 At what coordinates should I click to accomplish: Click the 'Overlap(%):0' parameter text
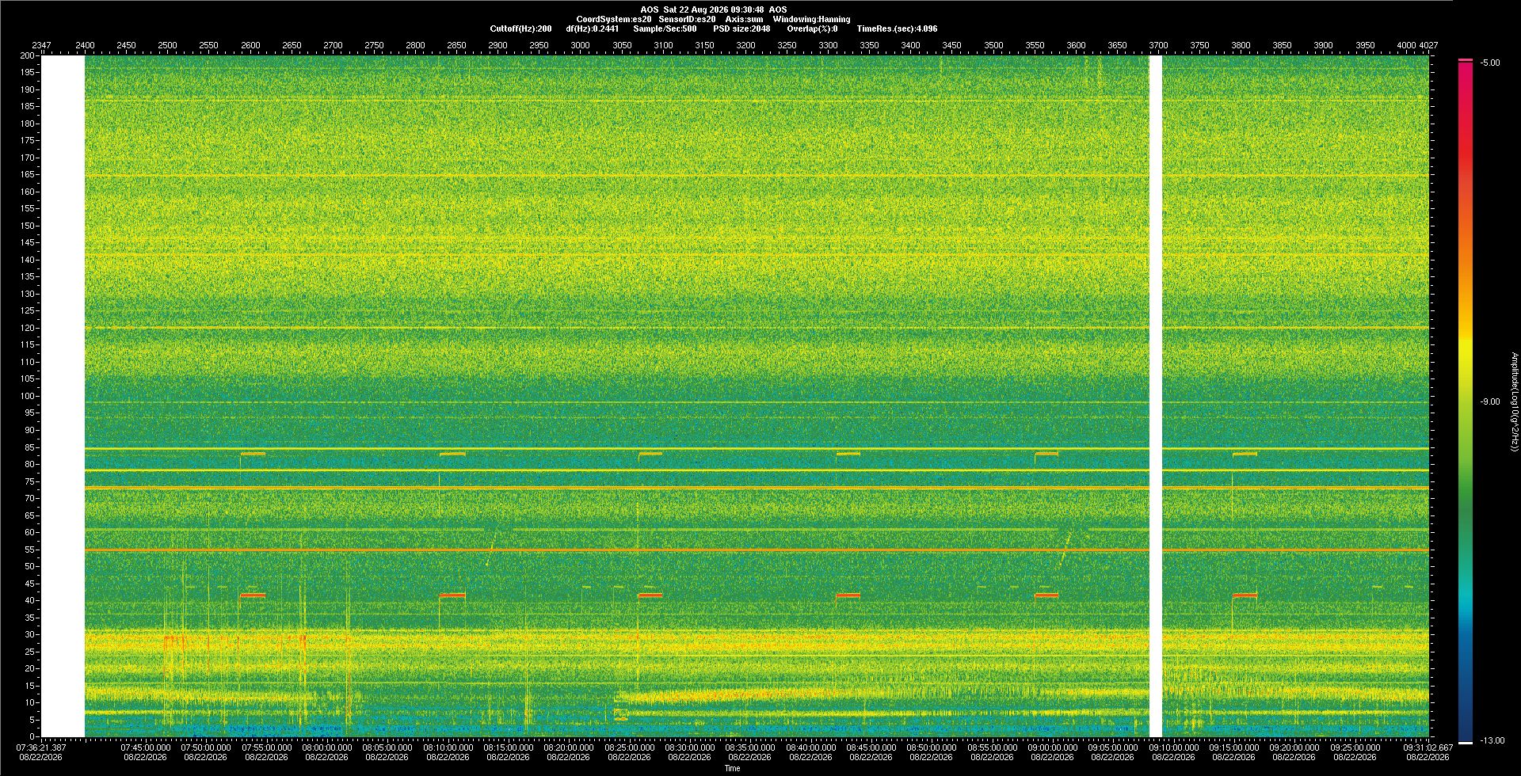[x=812, y=29]
